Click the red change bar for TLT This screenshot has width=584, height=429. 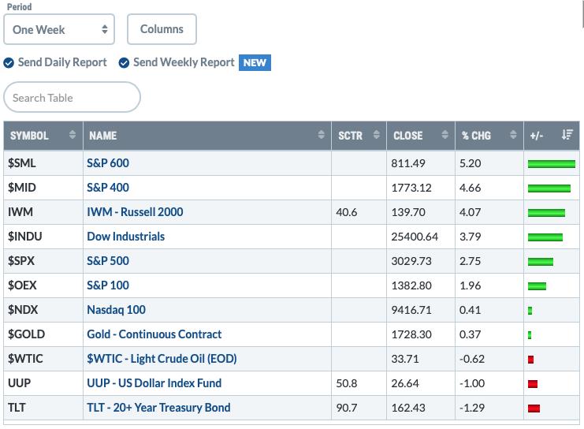tap(534, 408)
